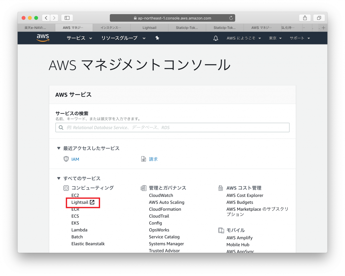The image size is (345, 276).
Task: Open AWS Budgets link
Action: coord(240,202)
